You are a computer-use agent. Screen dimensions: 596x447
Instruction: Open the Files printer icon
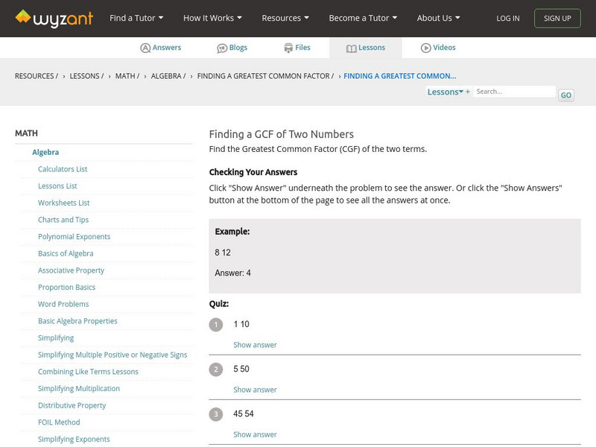tap(288, 48)
